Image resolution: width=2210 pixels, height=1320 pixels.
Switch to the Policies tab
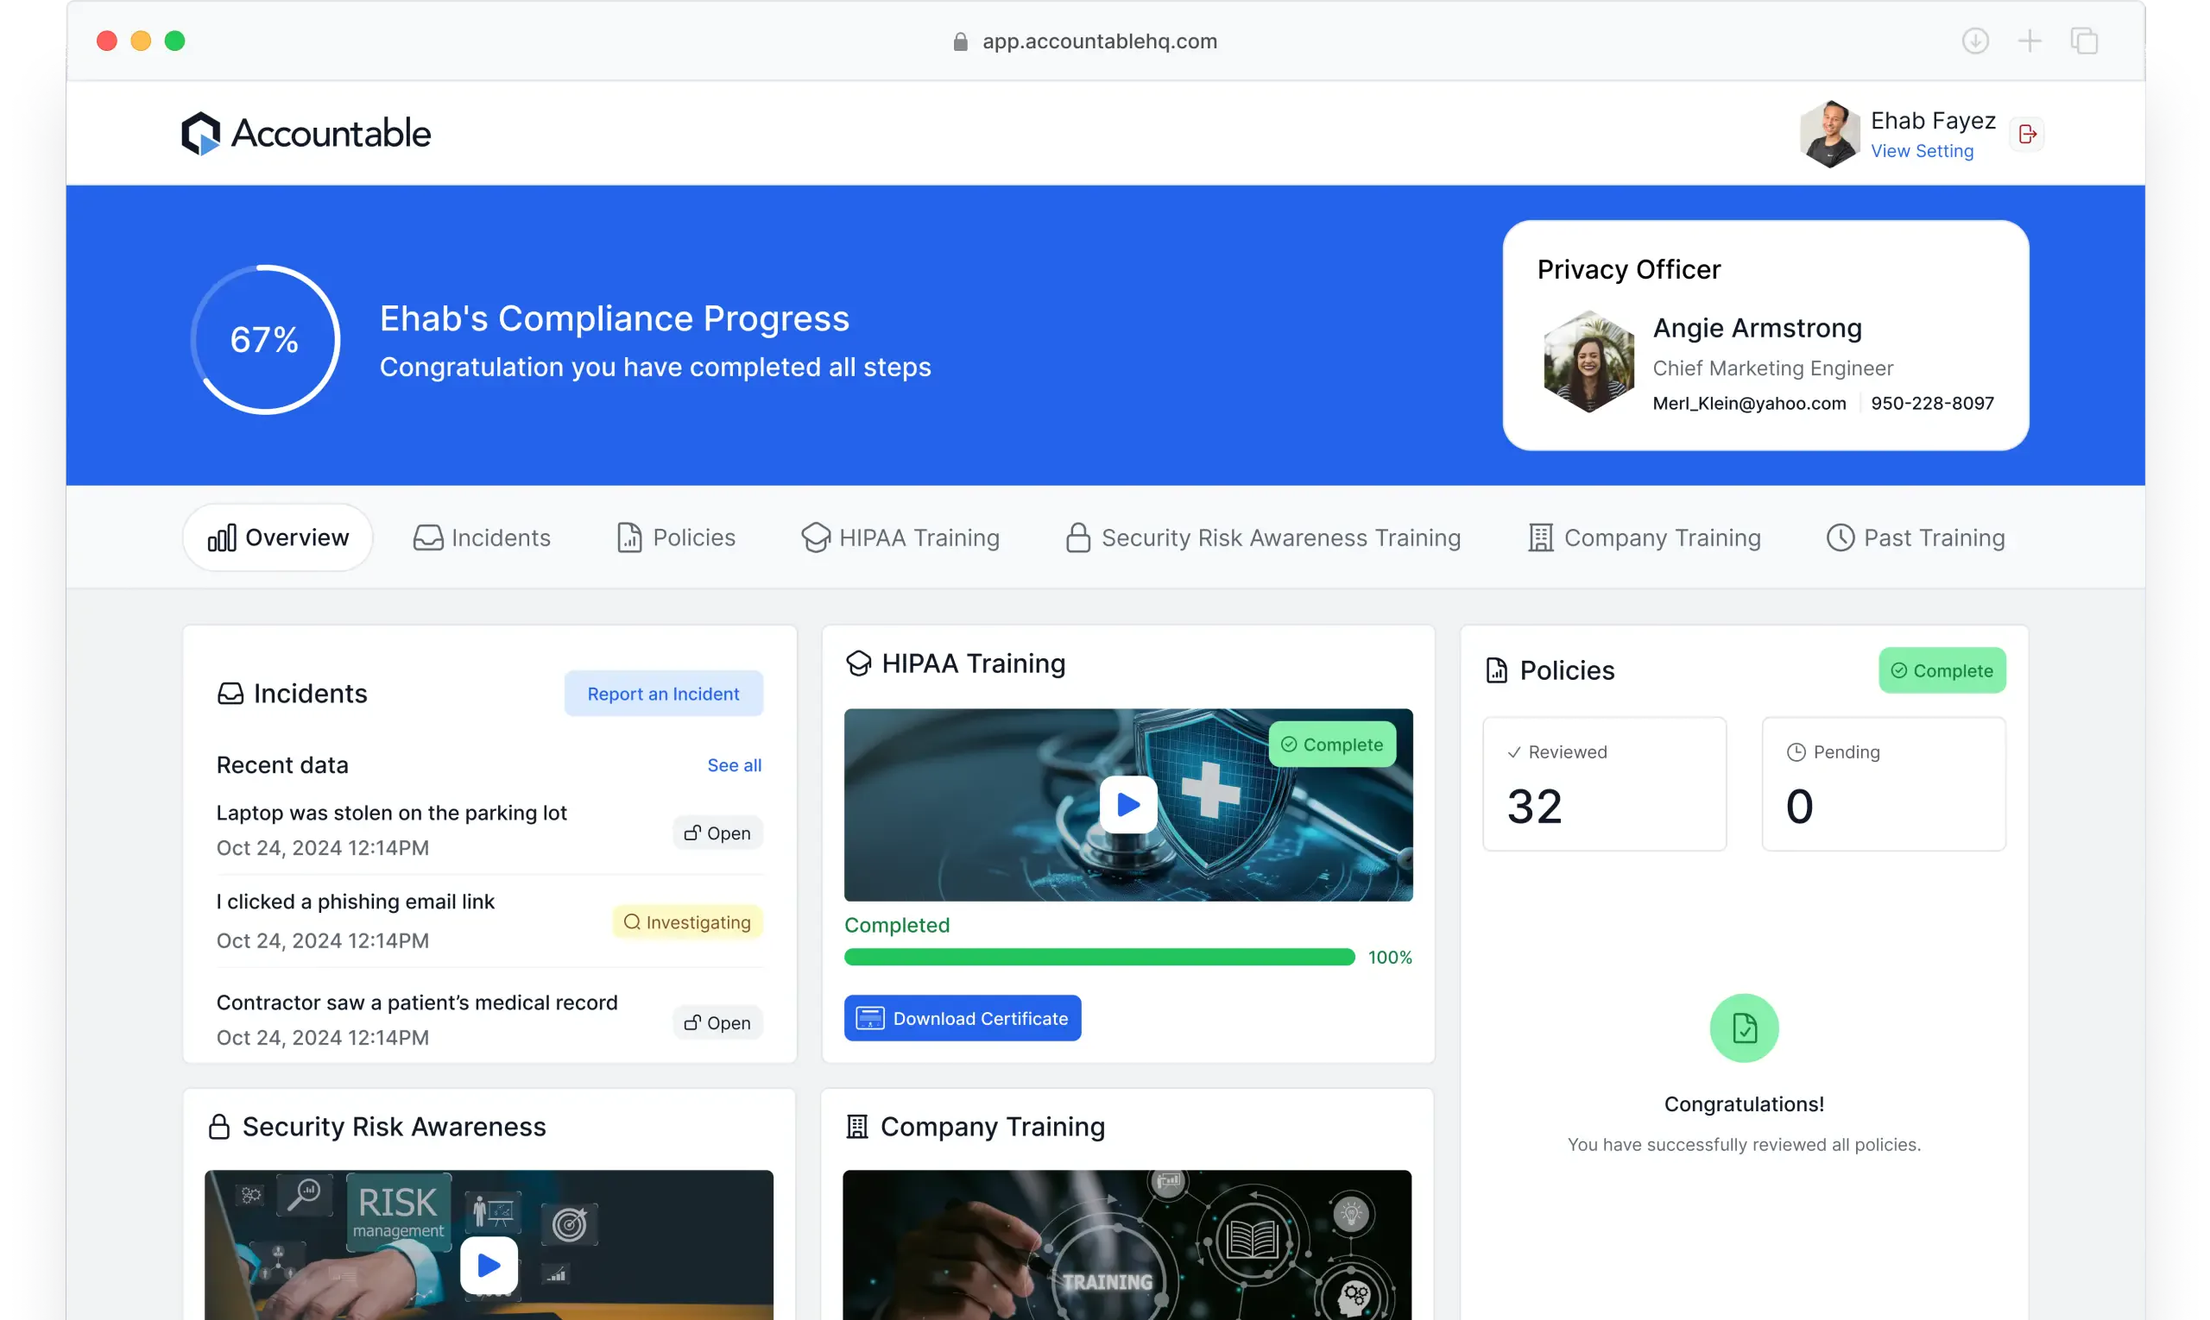pyautogui.click(x=675, y=537)
